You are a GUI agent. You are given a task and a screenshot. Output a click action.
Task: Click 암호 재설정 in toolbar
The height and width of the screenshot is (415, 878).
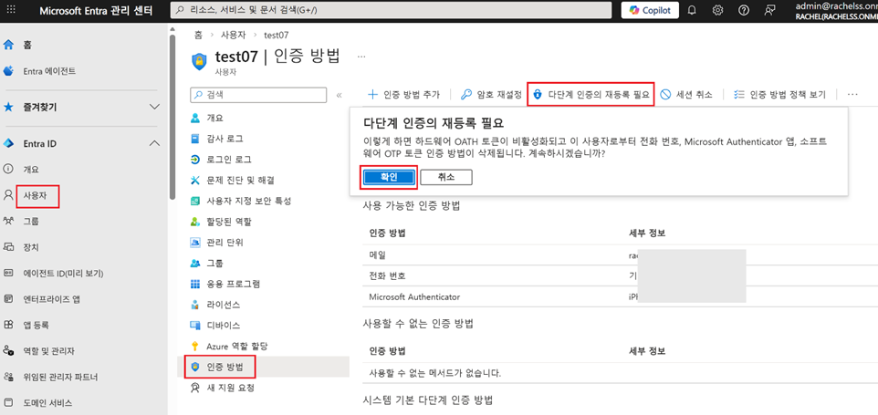pyautogui.click(x=491, y=95)
